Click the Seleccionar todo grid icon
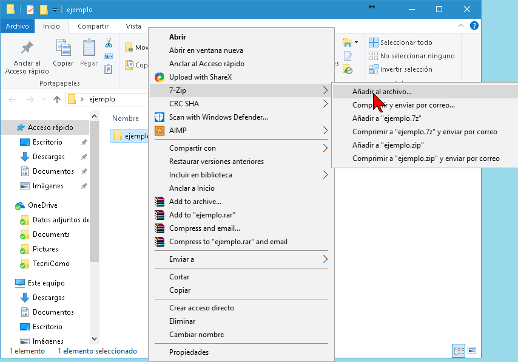Image resolution: width=518 pixels, height=362 pixels. (374, 43)
